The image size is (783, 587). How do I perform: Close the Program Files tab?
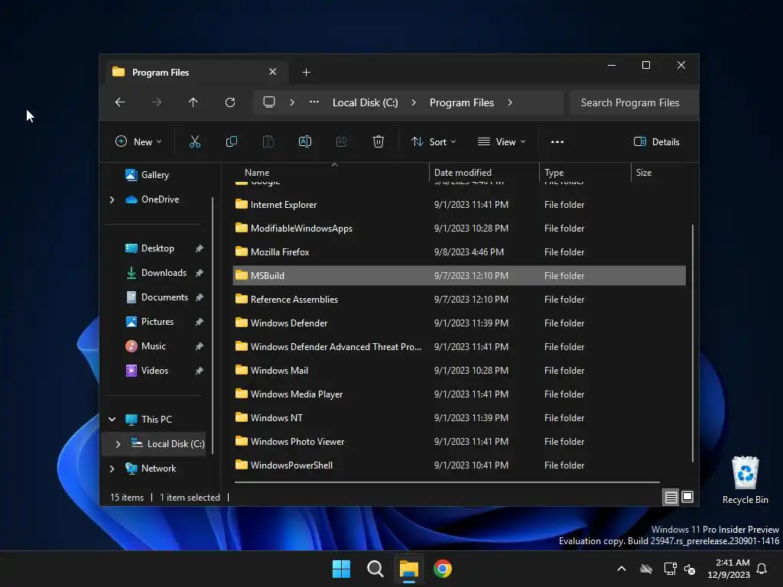[272, 72]
